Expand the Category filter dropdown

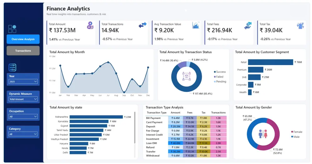point(23,134)
